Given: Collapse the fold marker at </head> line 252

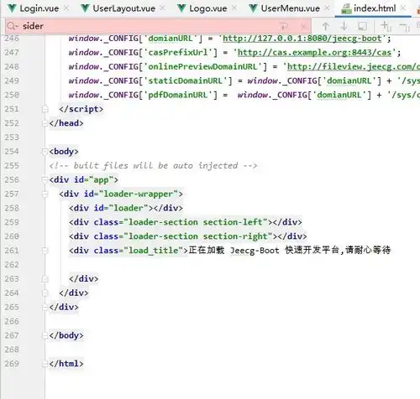Looking at the screenshot, I should tap(45, 123).
